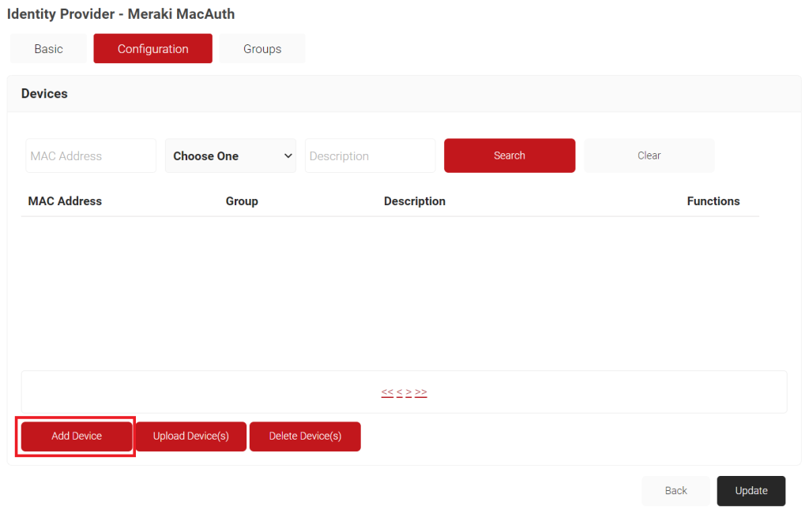The height and width of the screenshot is (517, 809).
Task: Switch to the Basic tab
Action: (47, 48)
